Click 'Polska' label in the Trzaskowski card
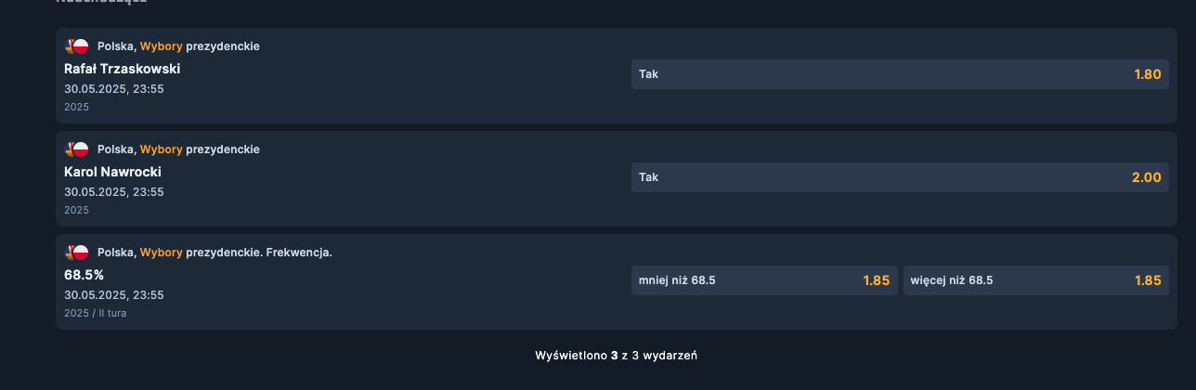Screen dimensions: 1196x390 coord(116,45)
